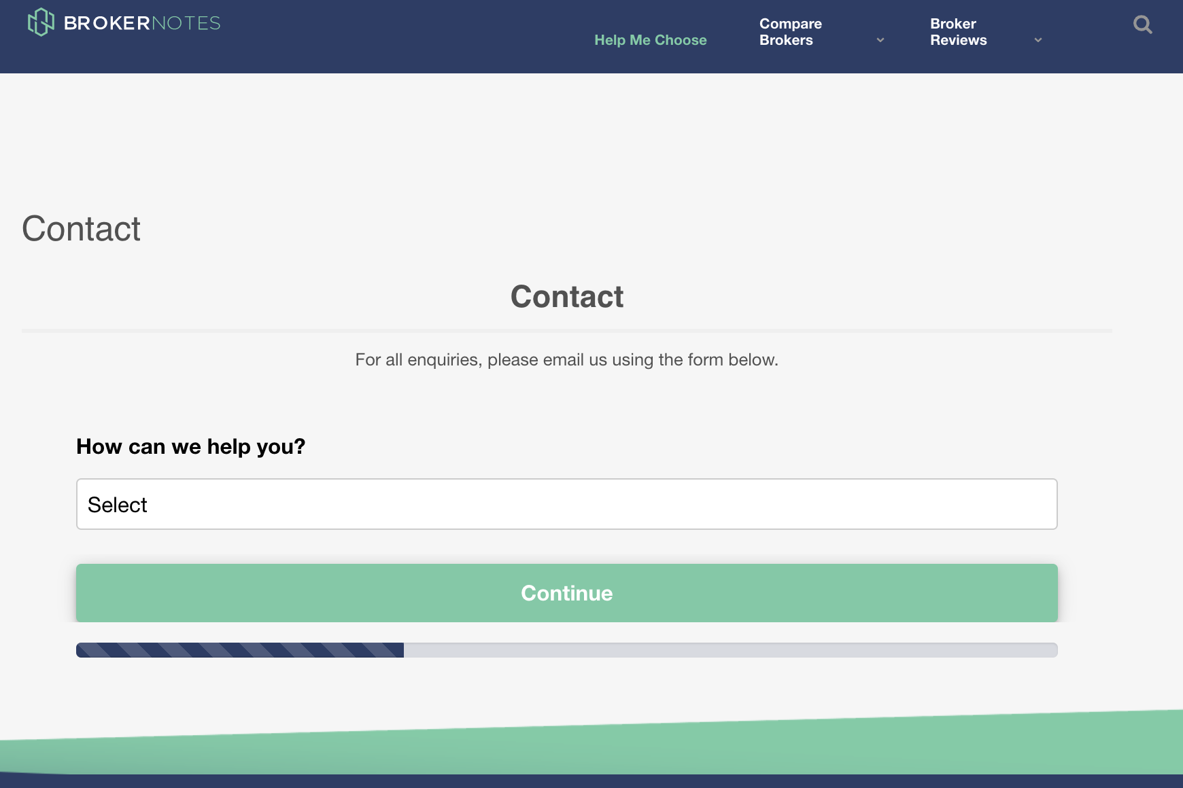Open the Compare Brokers menu

(x=790, y=31)
